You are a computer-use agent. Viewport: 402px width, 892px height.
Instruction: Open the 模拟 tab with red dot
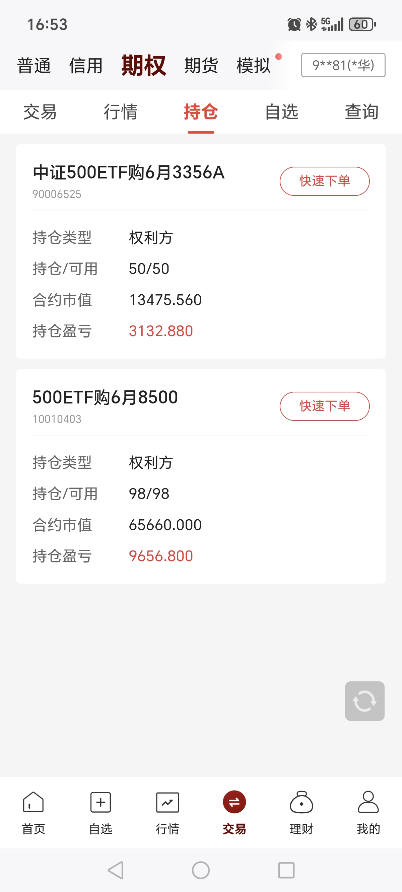point(254,65)
